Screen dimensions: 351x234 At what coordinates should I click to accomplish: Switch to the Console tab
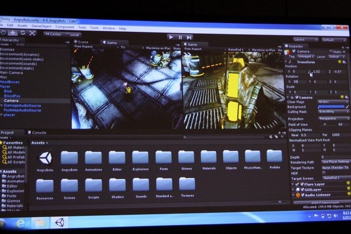(x=37, y=132)
